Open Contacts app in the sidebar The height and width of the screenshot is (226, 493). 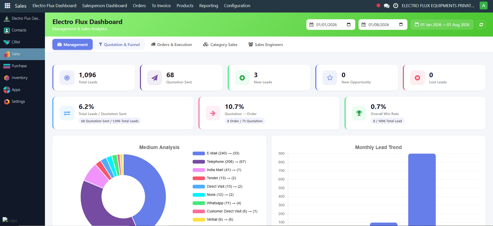click(x=22, y=30)
